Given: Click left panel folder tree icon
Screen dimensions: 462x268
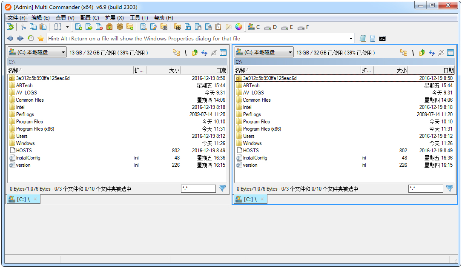Looking at the screenshot, I should tap(176, 53).
